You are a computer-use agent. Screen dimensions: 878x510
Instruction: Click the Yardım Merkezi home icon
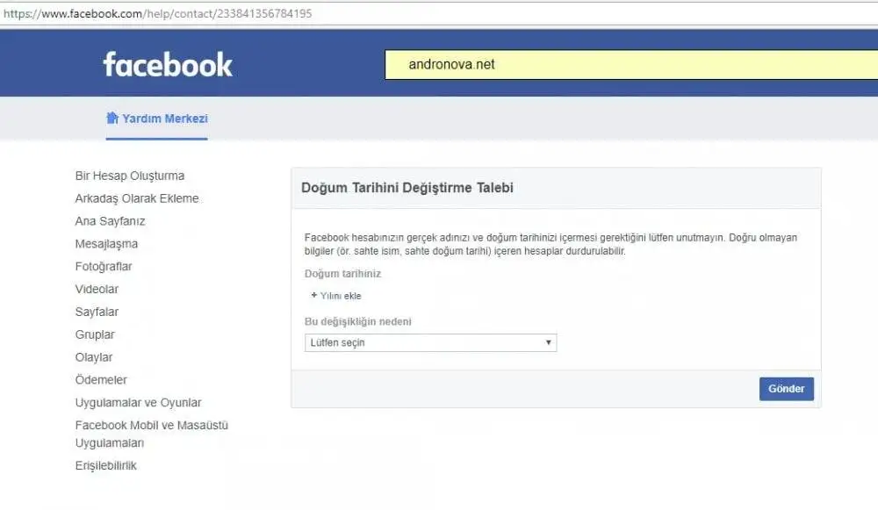point(112,119)
